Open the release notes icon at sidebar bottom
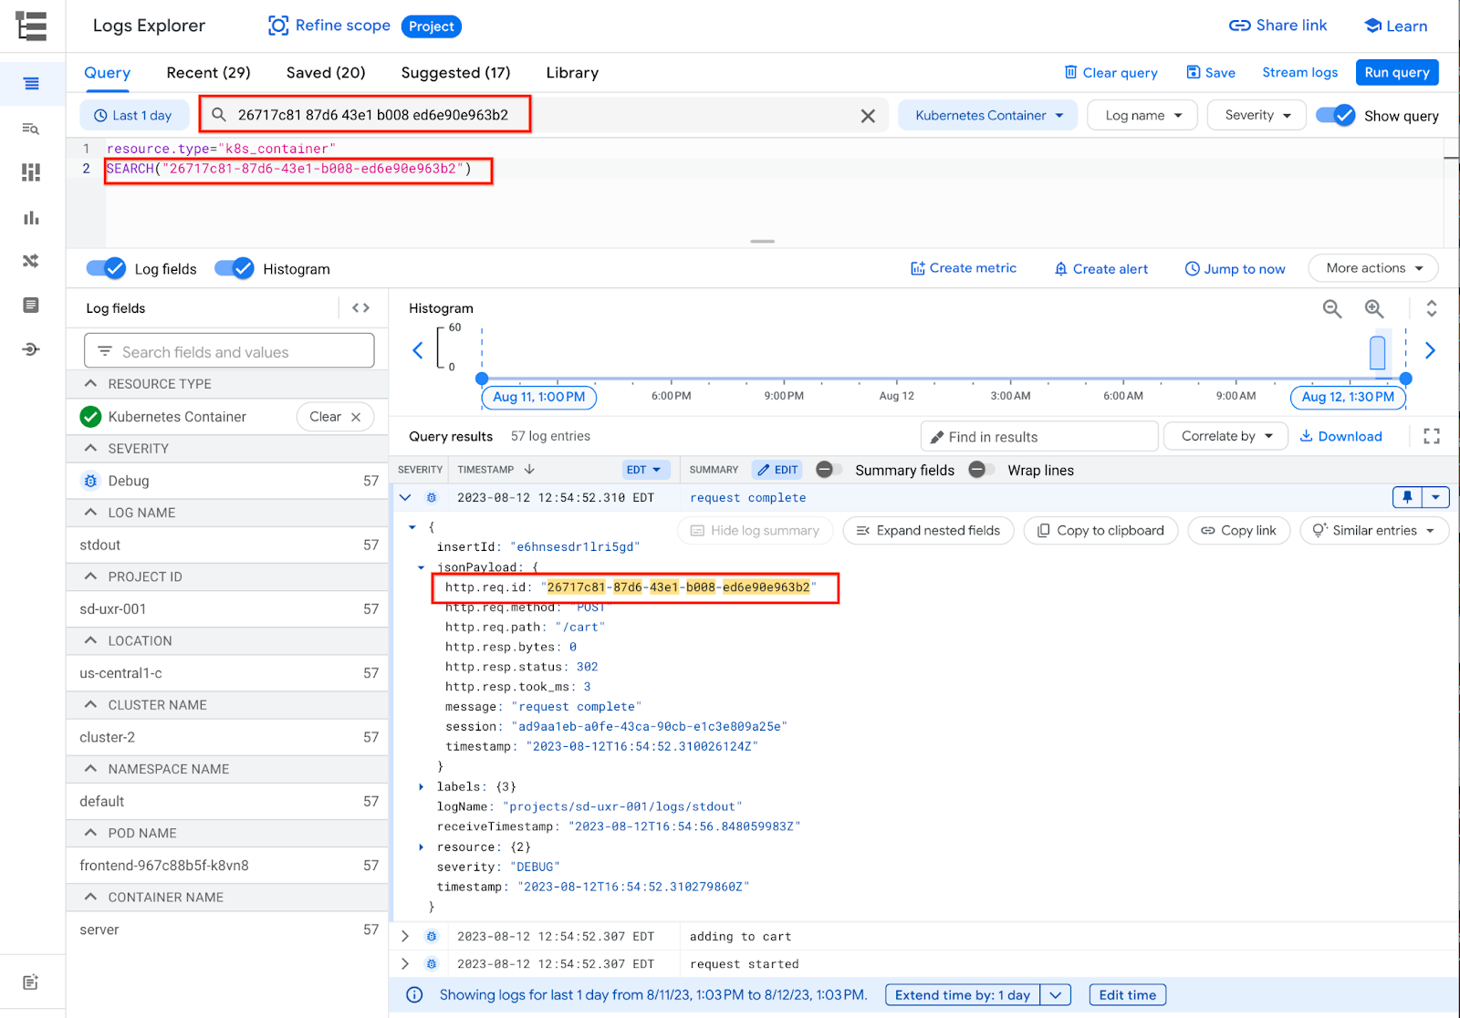Viewport: 1460px width, 1018px height. 31,982
